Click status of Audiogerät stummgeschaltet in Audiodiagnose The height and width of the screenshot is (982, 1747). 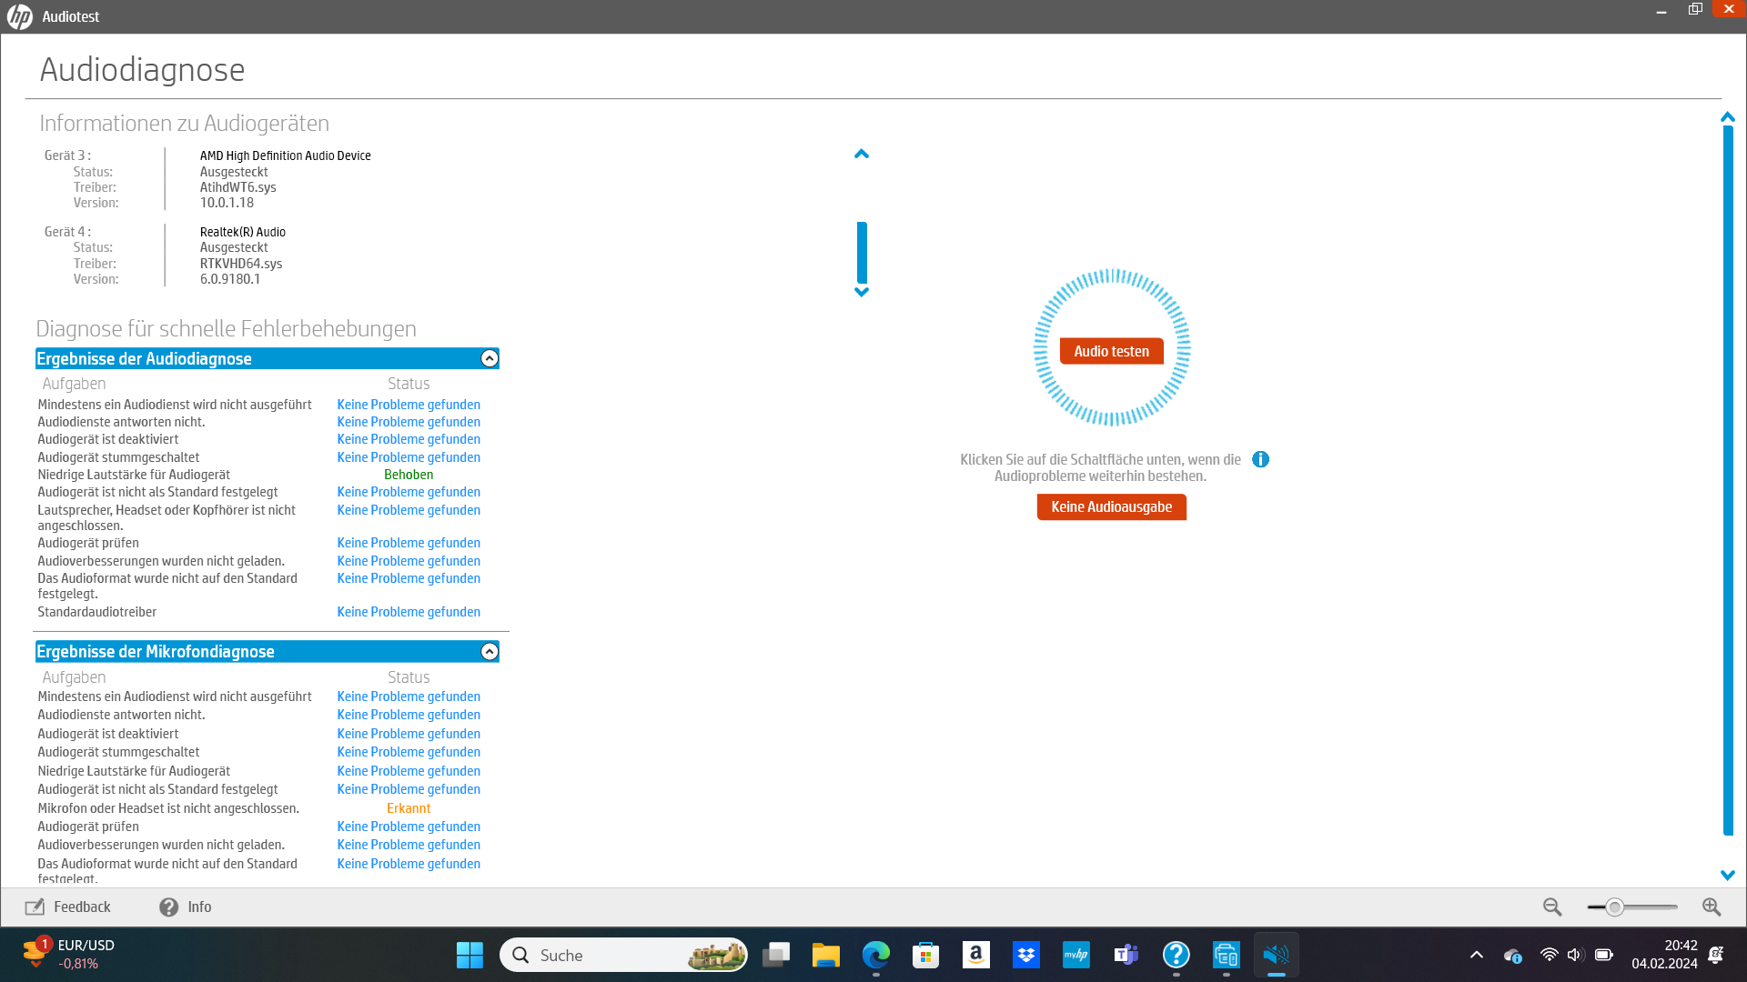click(409, 457)
